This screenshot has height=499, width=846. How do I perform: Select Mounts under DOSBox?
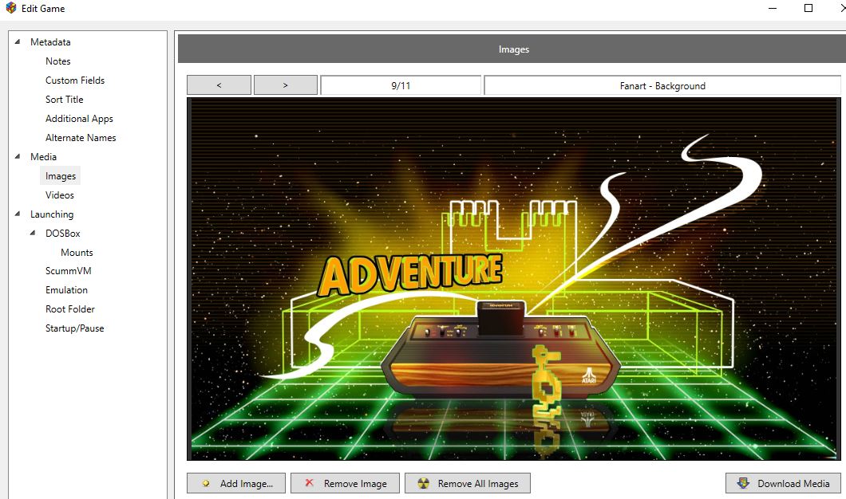click(77, 252)
